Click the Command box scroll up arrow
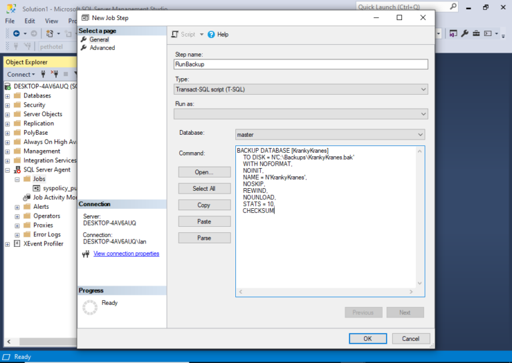Screen dimensions: 512x363 coord(419,151)
